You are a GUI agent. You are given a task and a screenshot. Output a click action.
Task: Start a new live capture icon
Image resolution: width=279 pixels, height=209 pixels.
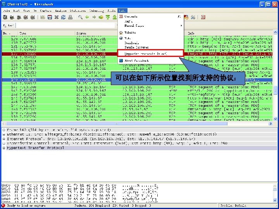[x=19, y=17]
